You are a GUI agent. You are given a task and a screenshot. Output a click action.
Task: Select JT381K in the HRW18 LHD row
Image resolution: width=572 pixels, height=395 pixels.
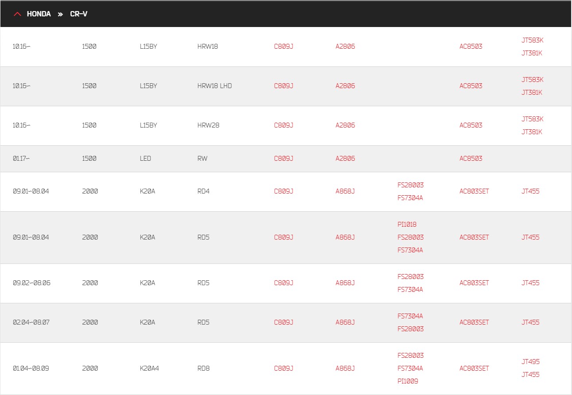coord(532,93)
